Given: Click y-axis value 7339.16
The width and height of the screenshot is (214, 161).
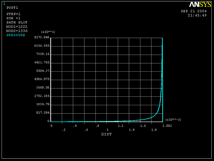Looking at the screenshot, I should [43, 54].
